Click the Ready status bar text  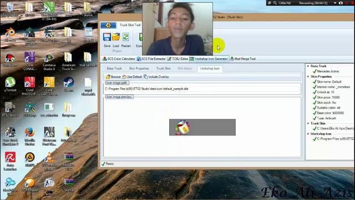click(x=110, y=164)
